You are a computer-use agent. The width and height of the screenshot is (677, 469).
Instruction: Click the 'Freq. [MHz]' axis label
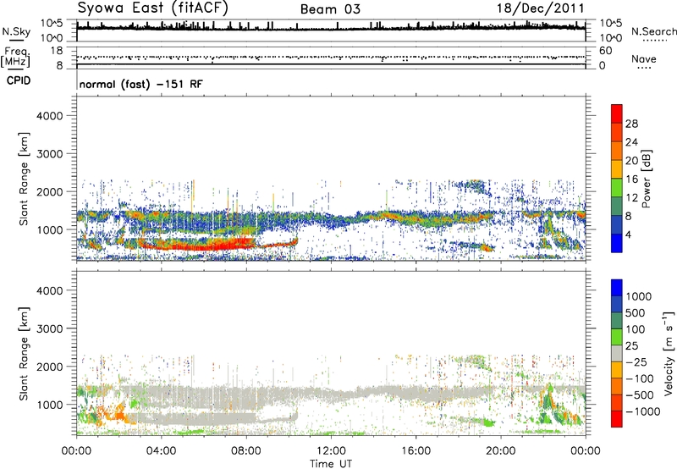coord(16,58)
